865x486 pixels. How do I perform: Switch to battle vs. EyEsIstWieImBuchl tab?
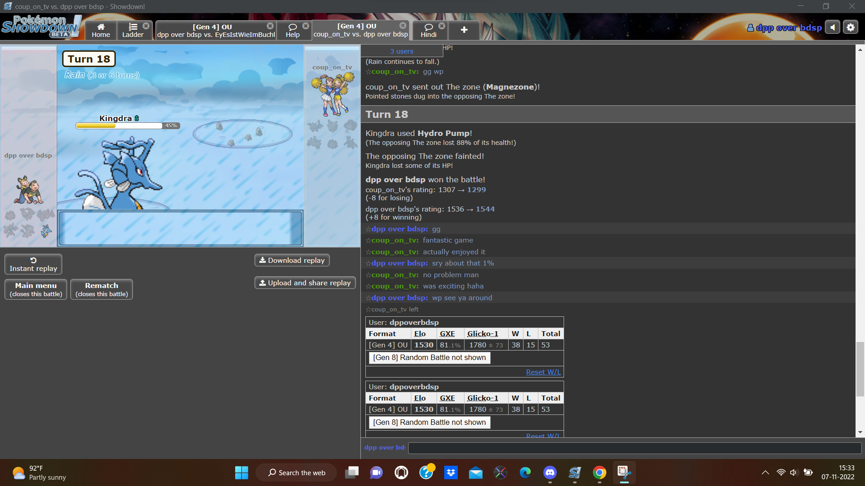216,31
